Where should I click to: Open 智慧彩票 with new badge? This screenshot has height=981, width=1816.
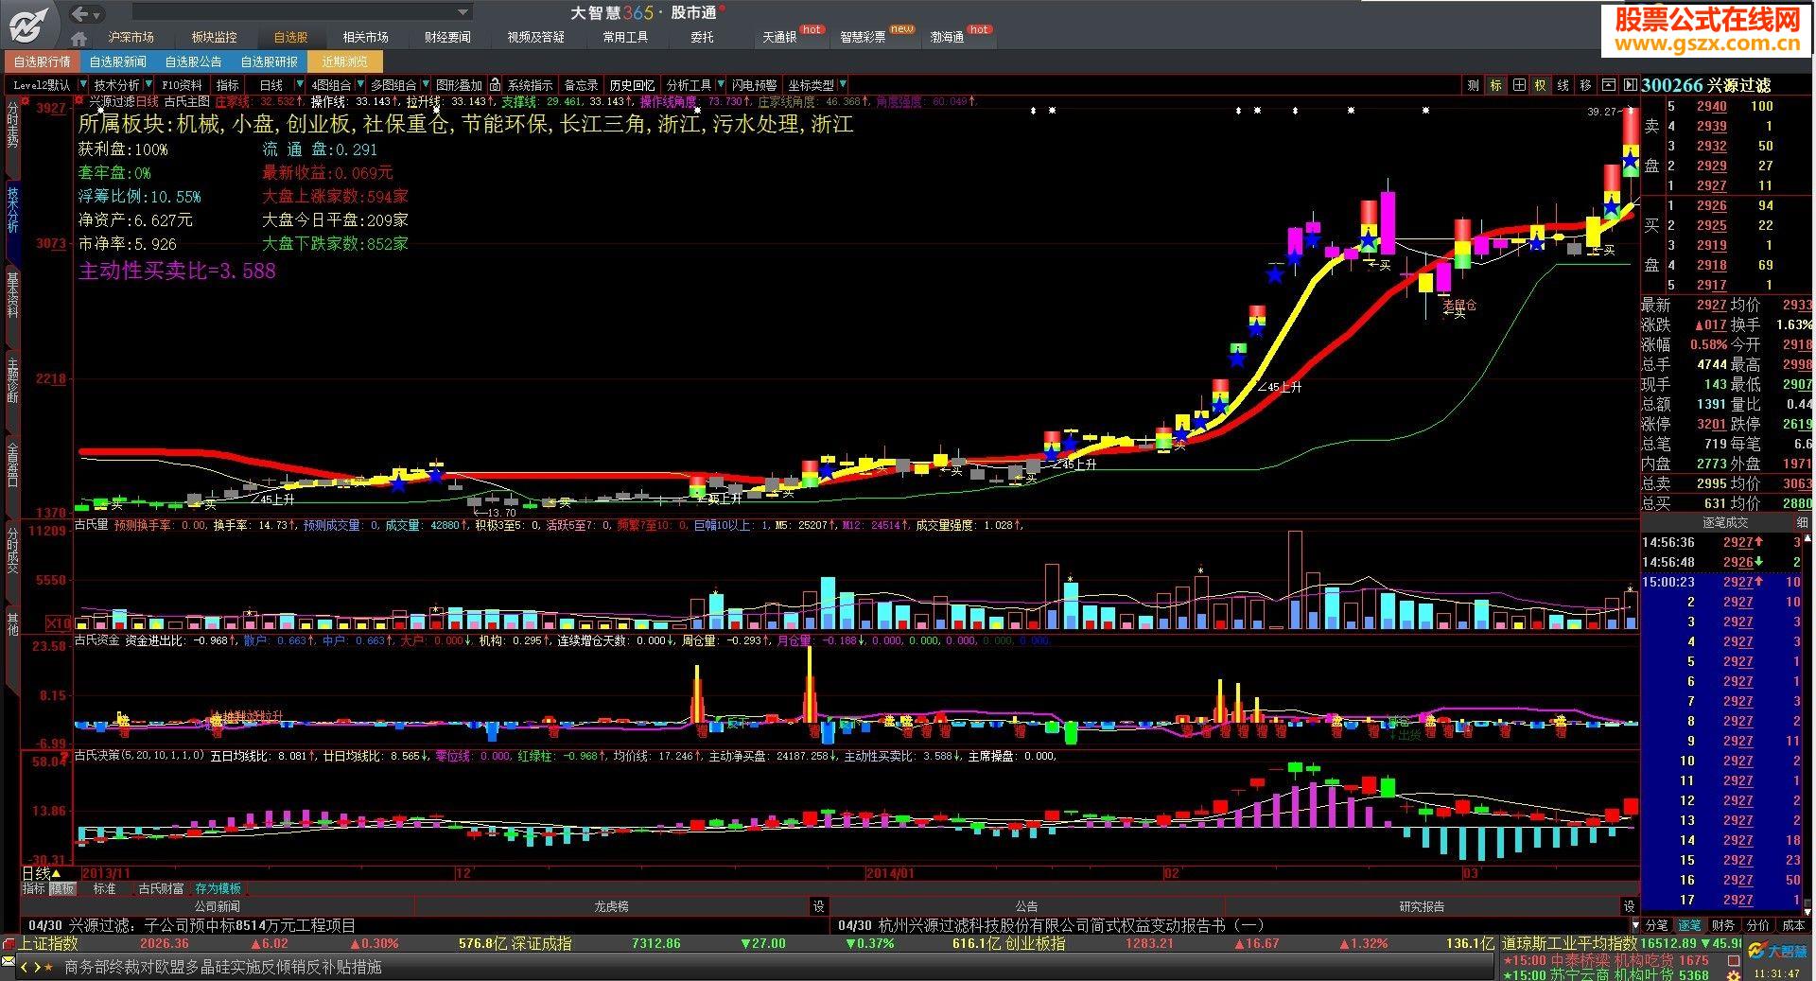[x=863, y=38]
